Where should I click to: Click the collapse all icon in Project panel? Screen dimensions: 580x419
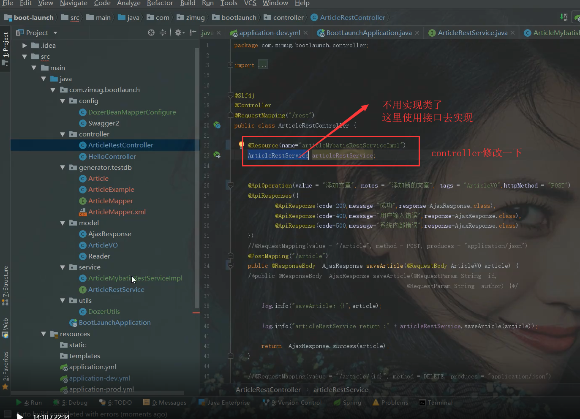click(163, 33)
